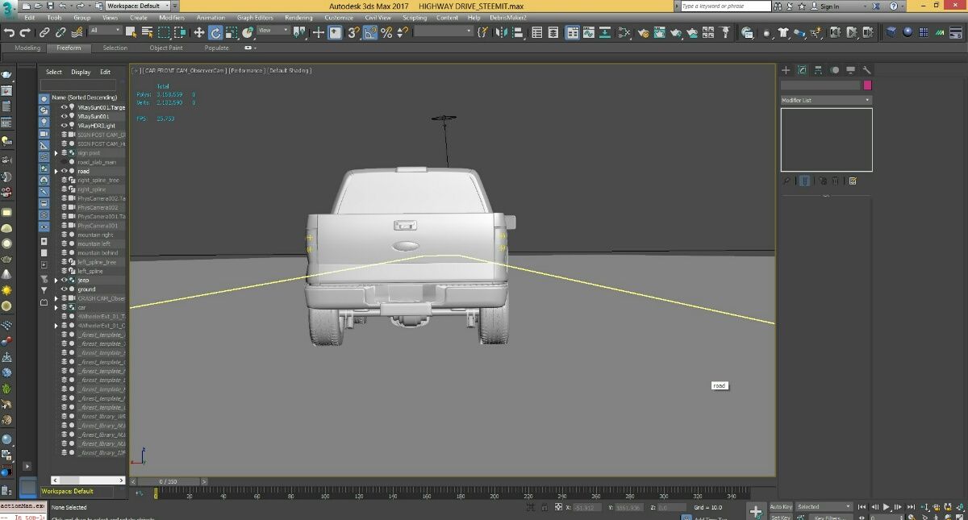Click the keyword search input field
This screenshot has height=520, width=968.
pos(724,6)
